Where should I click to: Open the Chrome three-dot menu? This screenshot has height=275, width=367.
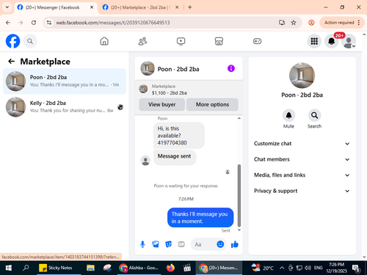(359, 23)
